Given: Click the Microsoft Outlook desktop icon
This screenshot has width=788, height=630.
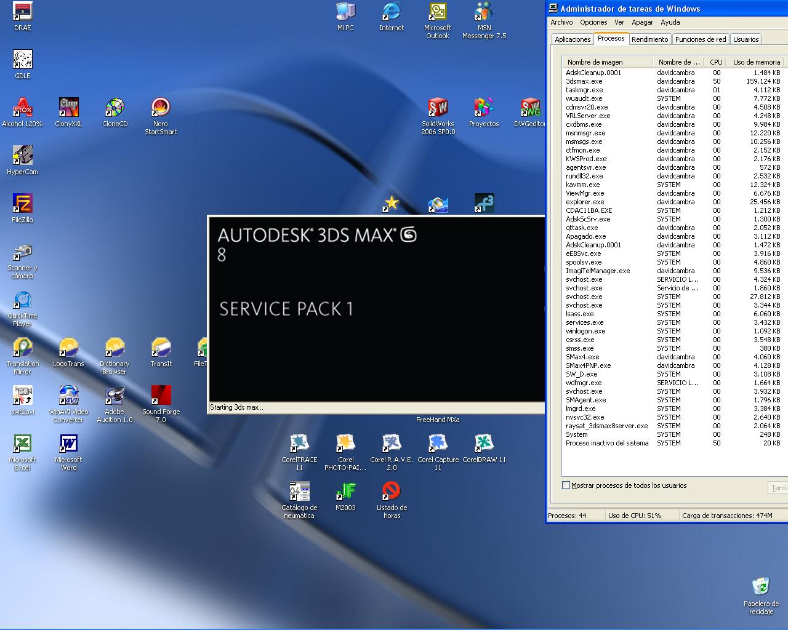Looking at the screenshot, I should 438,20.
